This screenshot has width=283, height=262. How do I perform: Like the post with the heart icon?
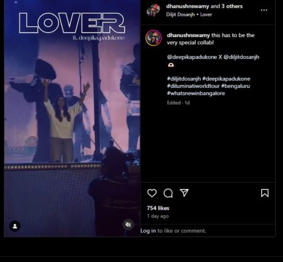[152, 193]
